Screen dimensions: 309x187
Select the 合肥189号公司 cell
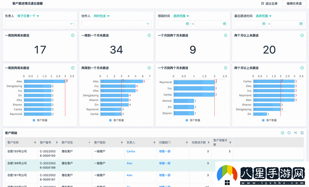[x=21, y=165]
